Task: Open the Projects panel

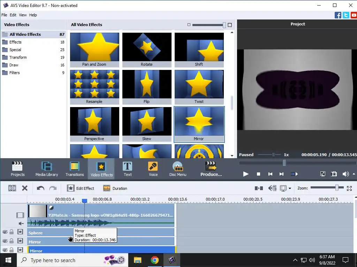Action: coord(17,169)
